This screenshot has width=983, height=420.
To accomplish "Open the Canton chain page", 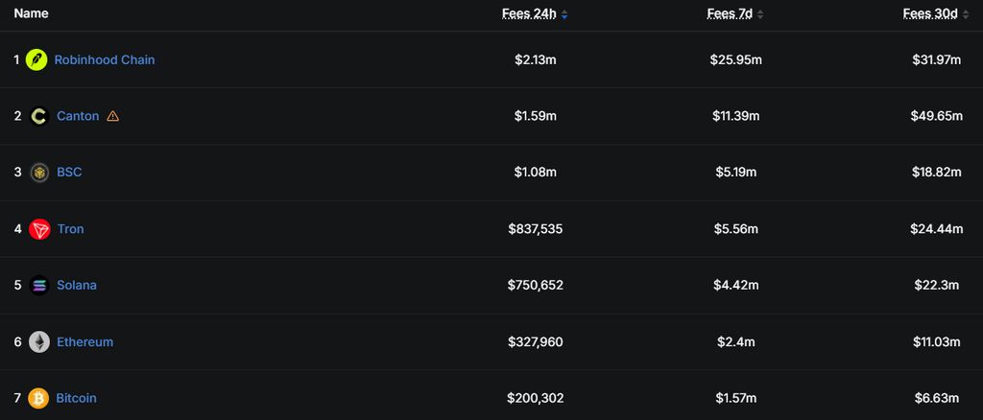I will click(x=78, y=116).
